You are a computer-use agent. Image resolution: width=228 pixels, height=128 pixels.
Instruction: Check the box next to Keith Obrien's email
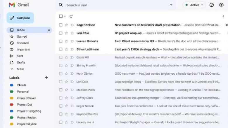[x=61, y=74]
